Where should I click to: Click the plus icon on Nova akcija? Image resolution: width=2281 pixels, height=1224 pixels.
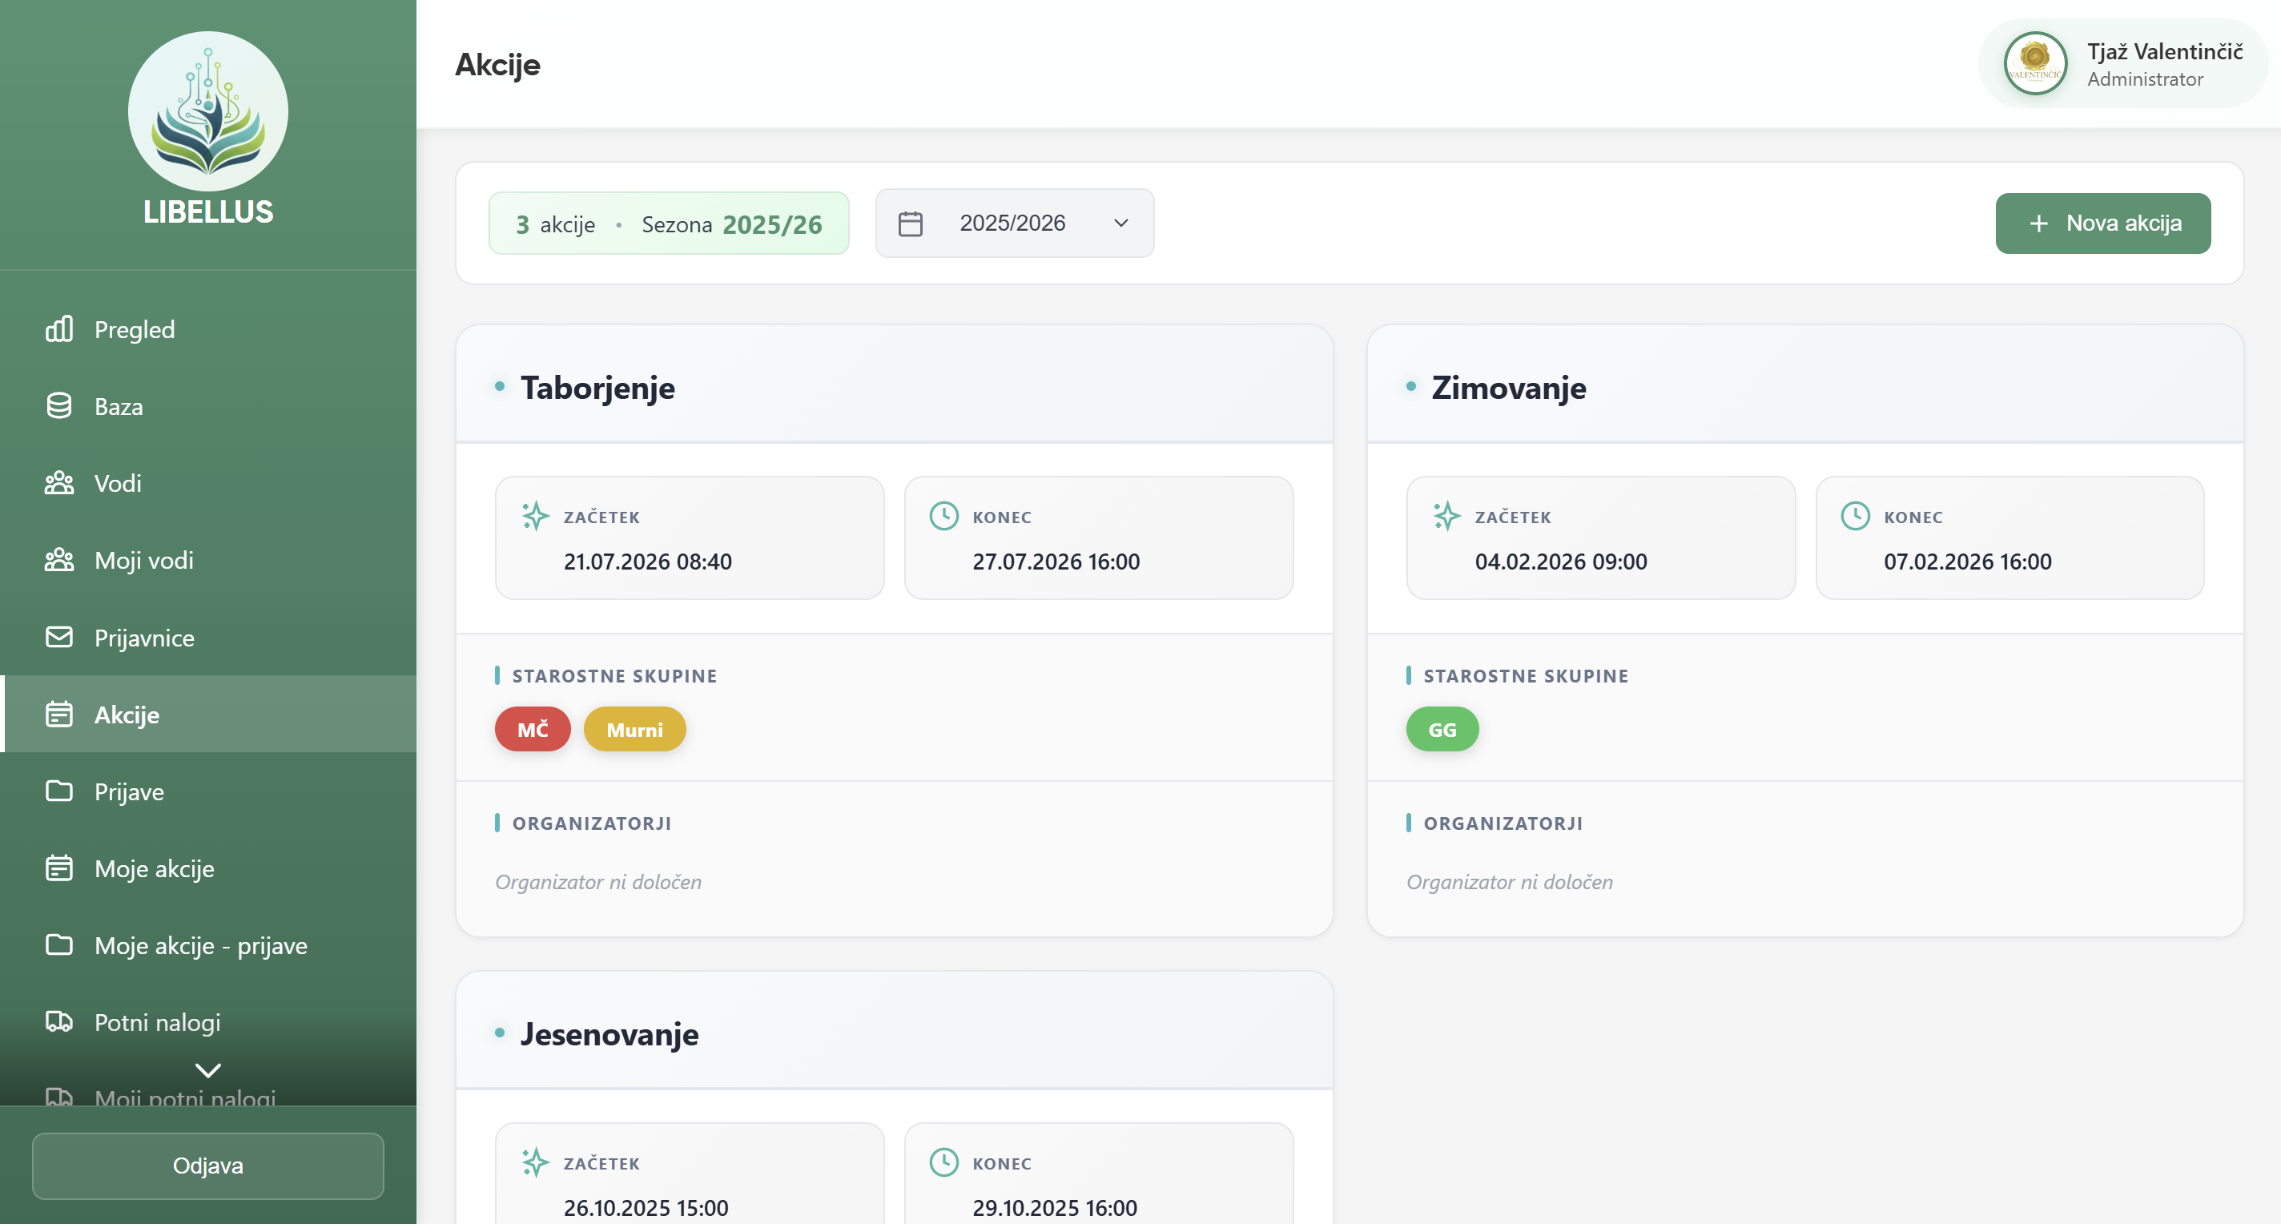pyautogui.click(x=2038, y=223)
